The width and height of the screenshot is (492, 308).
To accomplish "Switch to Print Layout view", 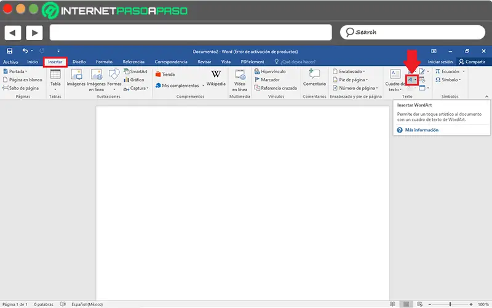I will [x=406, y=304].
